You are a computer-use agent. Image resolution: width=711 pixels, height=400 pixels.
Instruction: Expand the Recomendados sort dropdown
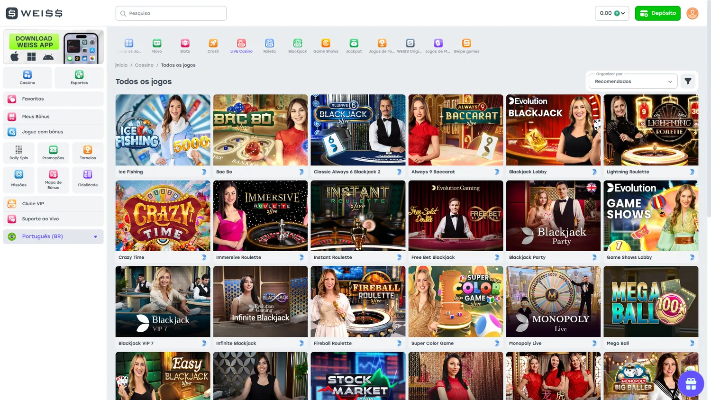coord(633,81)
